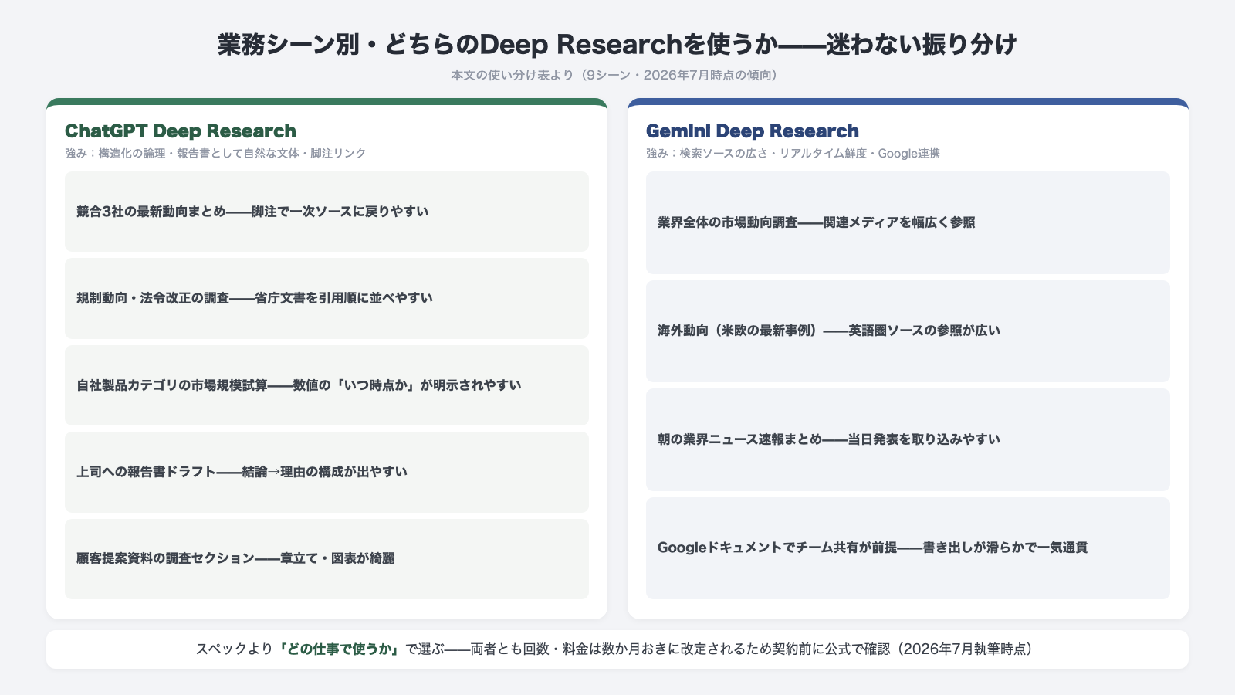Image resolution: width=1235 pixels, height=695 pixels.
Task: Click card 朝の業界ニュース速報まとめ
Action: coord(908,439)
